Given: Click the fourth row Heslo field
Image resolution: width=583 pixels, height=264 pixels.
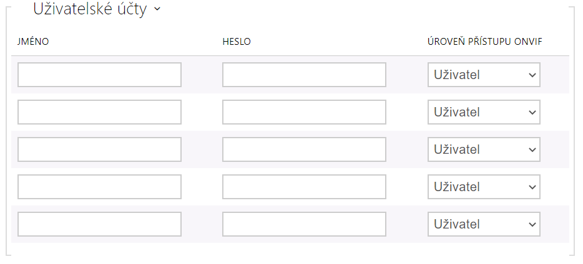Looking at the screenshot, I should coord(304,187).
